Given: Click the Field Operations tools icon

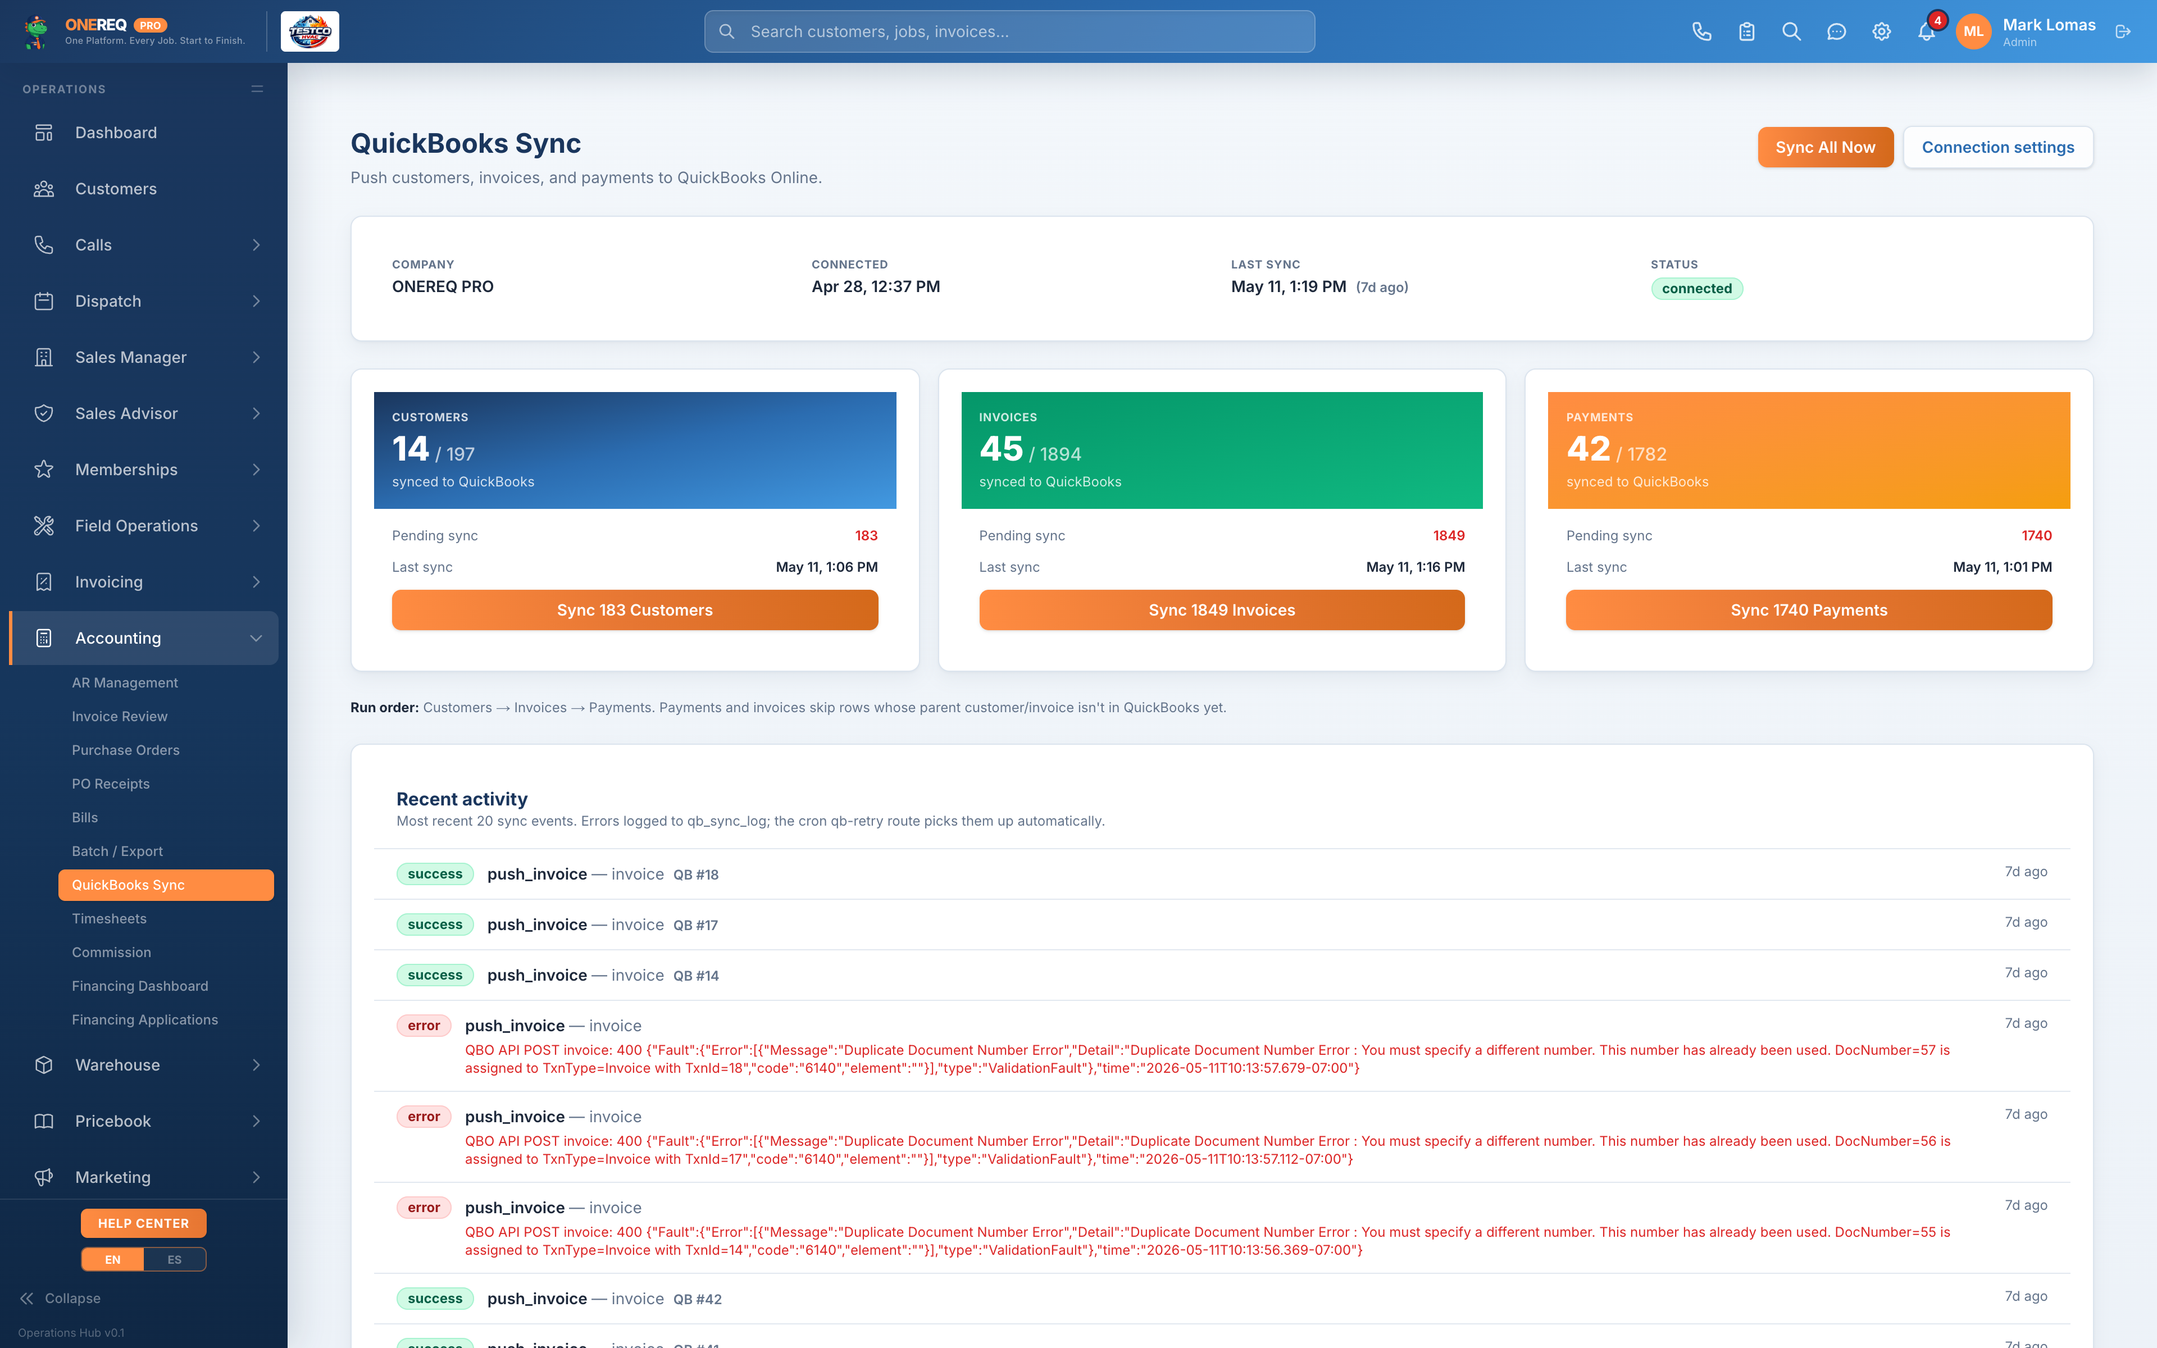Looking at the screenshot, I should (x=44, y=526).
